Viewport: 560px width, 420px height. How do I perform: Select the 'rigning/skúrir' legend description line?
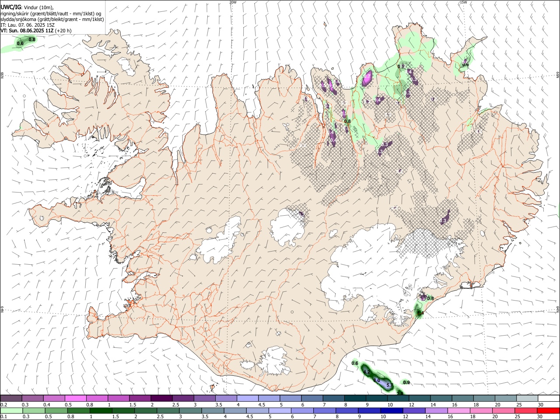(51, 13)
